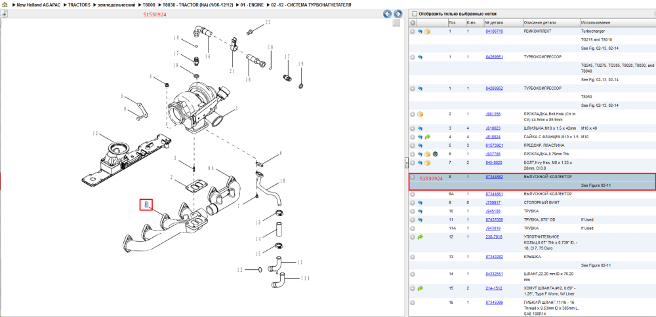Screen dimensions: 656x317
Task: Collapse parts list with the splitter arrow
Action: click(406, 163)
